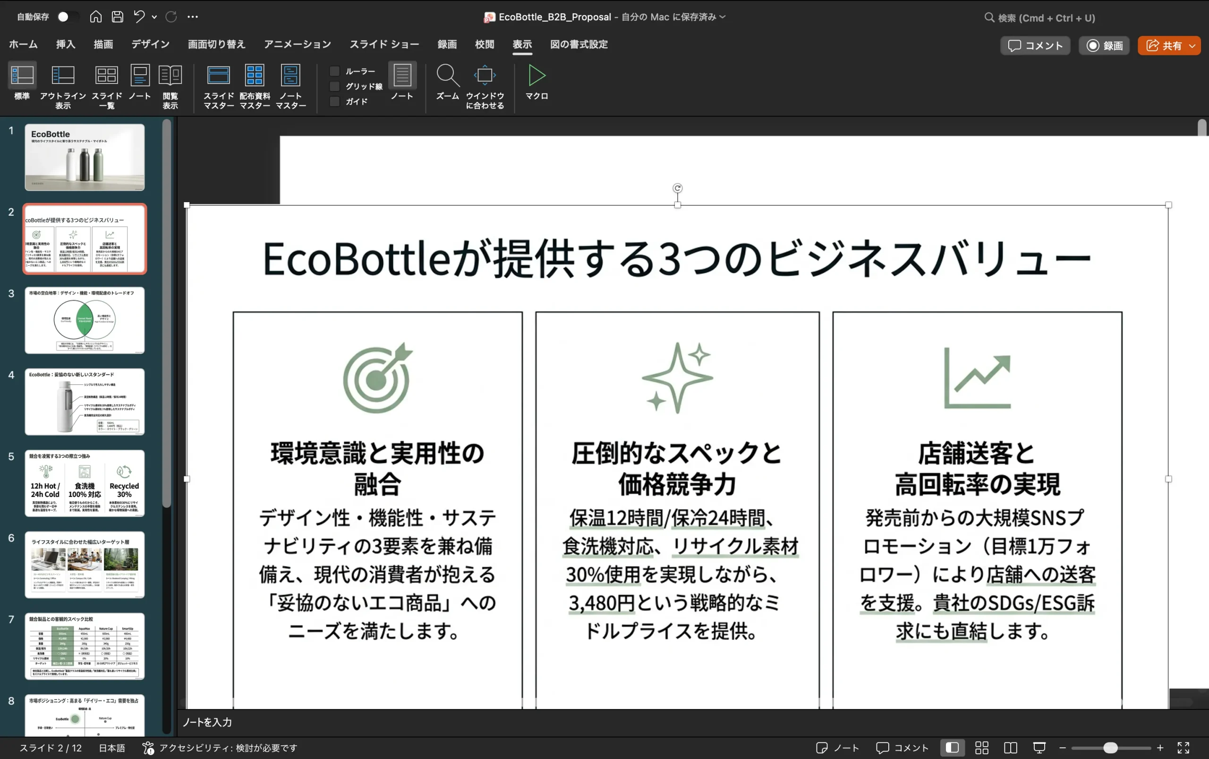The height and width of the screenshot is (759, 1209).
Task: Save the presentation with floppy icon
Action: pos(118,17)
